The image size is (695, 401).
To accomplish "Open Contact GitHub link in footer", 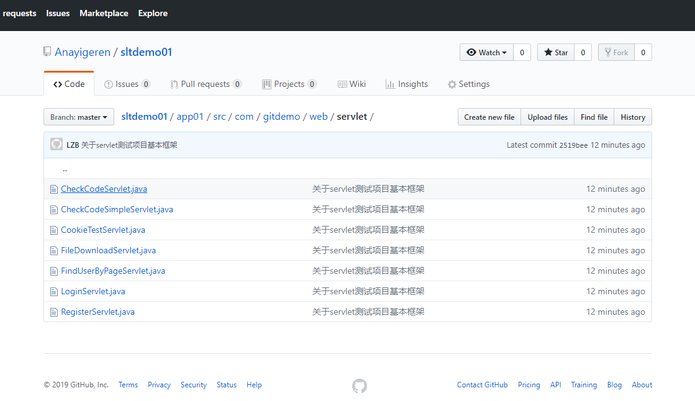I will point(482,385).
